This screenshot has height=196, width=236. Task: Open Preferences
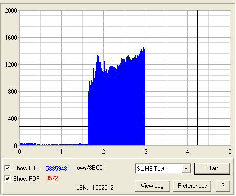[x=193, y=186]
